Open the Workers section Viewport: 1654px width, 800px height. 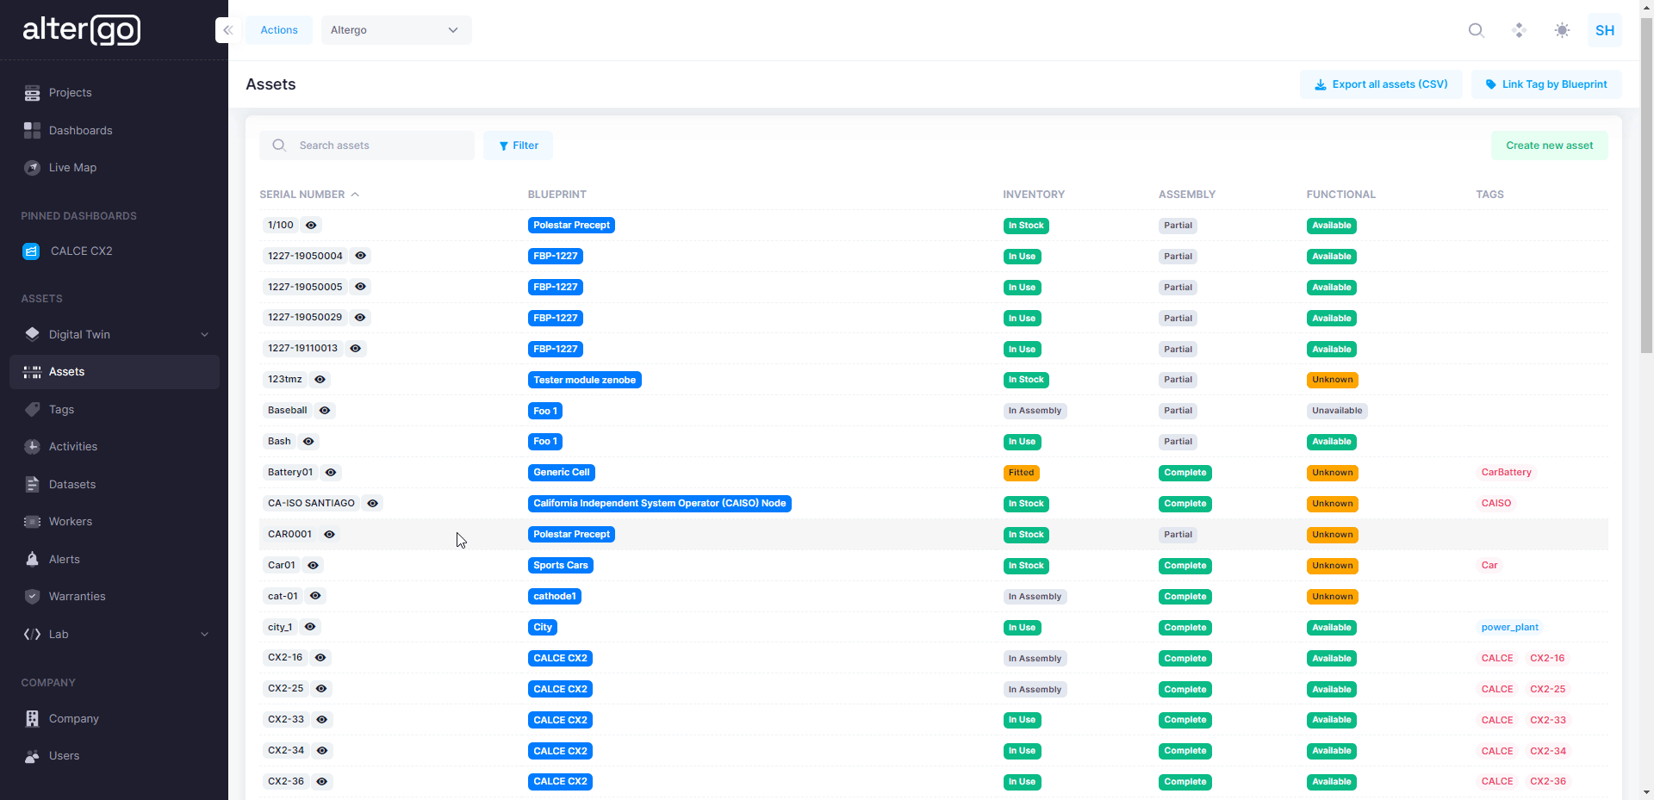pyautogui.click(x=70, y=521)
